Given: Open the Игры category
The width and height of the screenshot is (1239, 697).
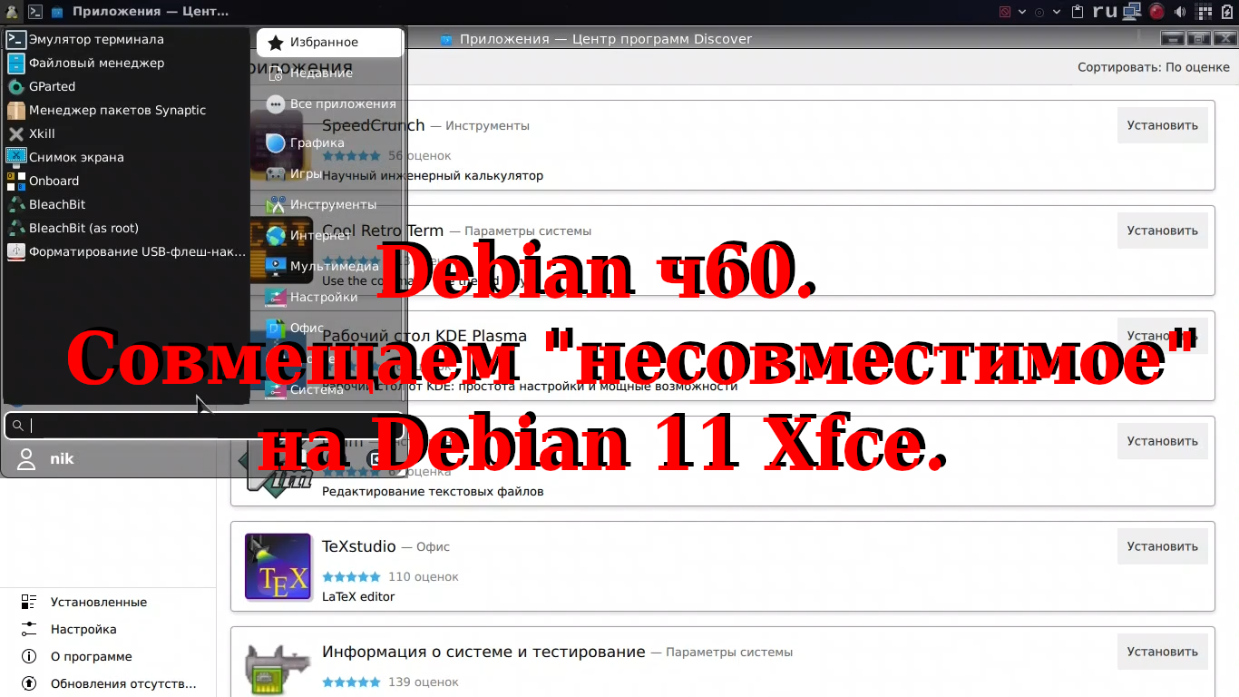Looking at the screenshot, I should click(x=329, y=173).
